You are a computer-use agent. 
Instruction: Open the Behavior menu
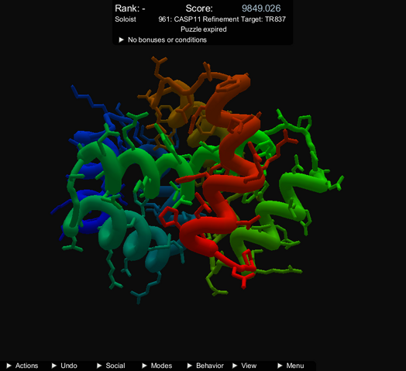click(x=205, y=366)
